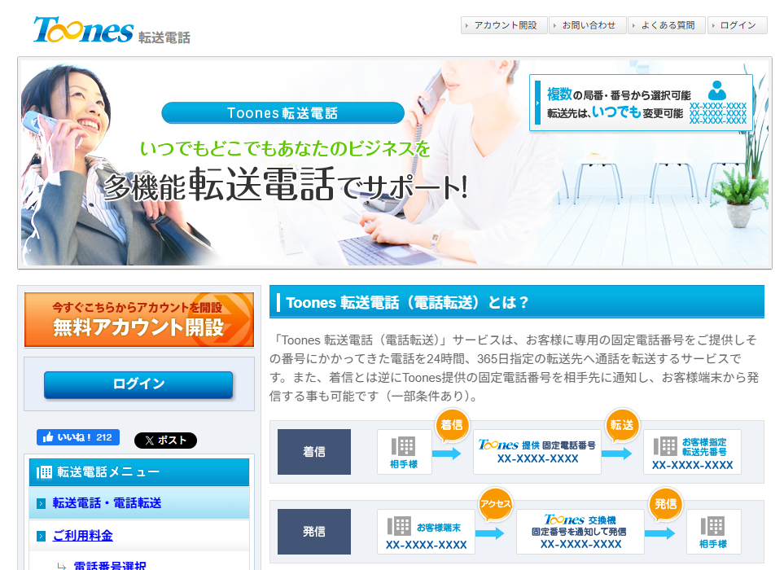
Task: Click the 転送電話メニュー sidebar header
Action: tap(139, 472)
